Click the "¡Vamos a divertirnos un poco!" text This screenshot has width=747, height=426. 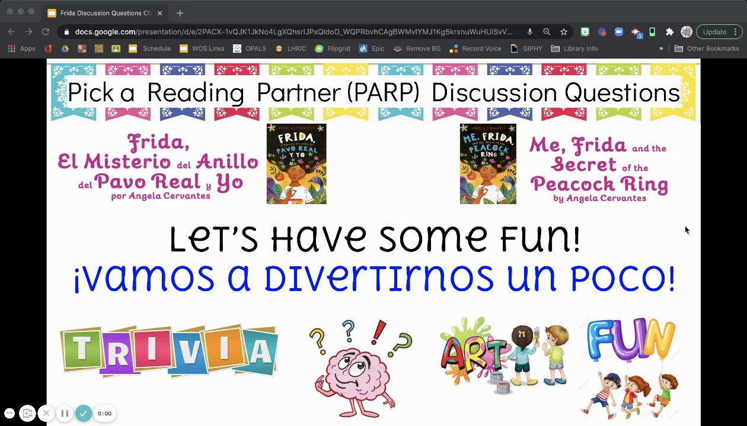click(374, 279)
